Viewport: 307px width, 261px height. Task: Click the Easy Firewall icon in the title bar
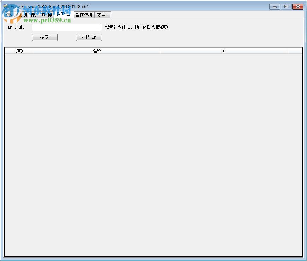pos(6,6)
